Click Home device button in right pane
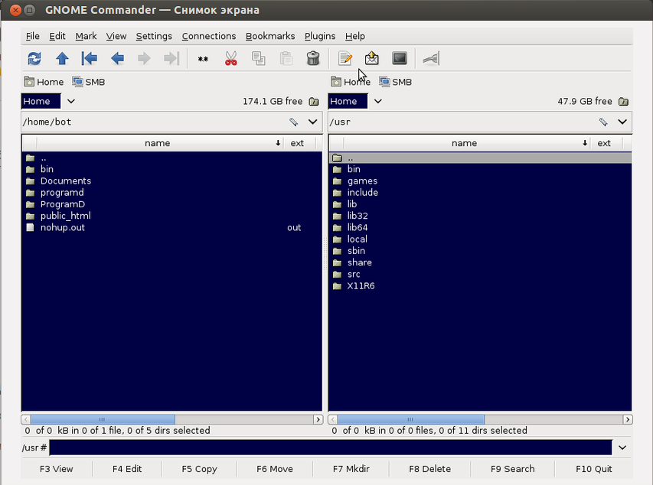 [x=351, y=82]
